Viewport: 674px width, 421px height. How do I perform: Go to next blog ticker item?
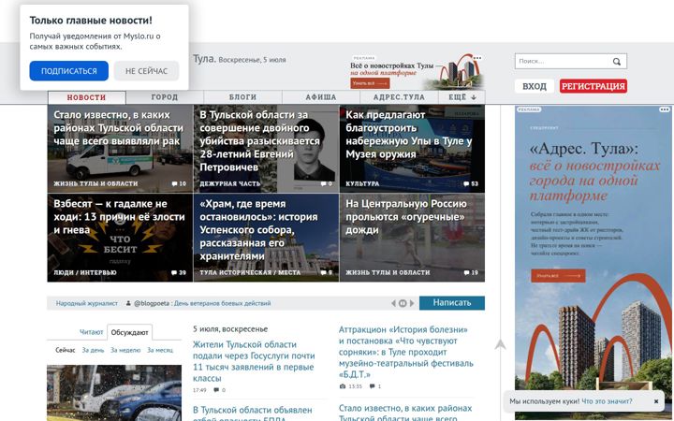click(x=412, y=303)
